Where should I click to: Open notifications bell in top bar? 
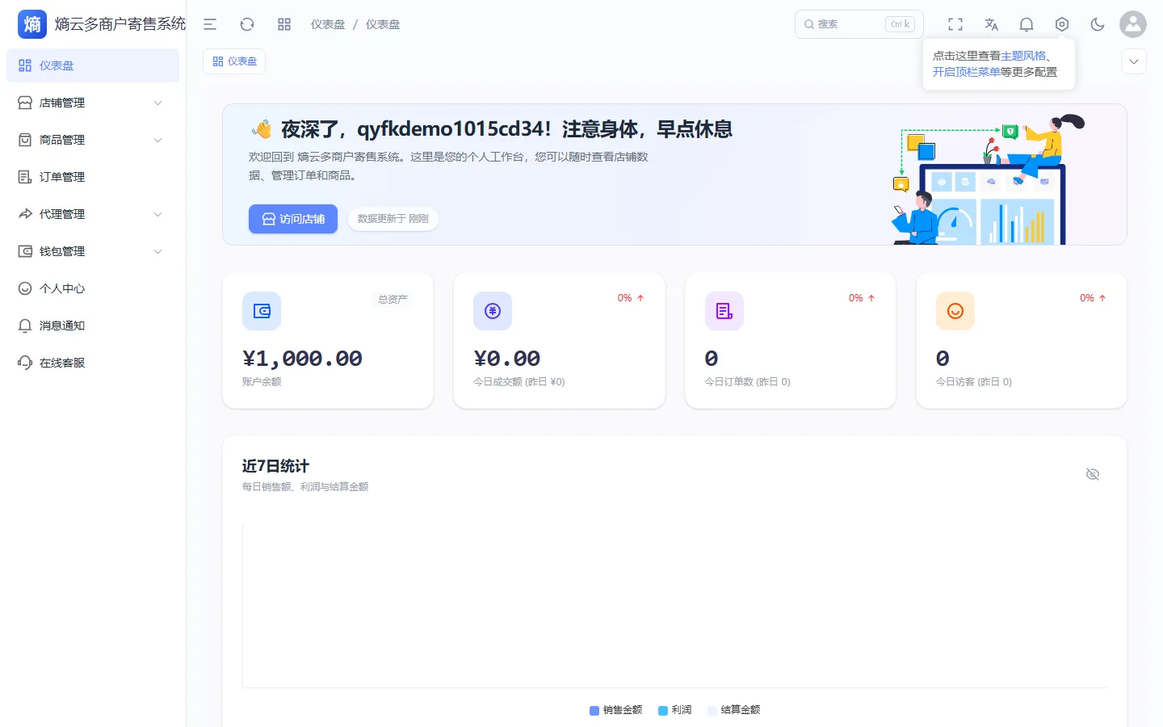tap(1027, 24)
